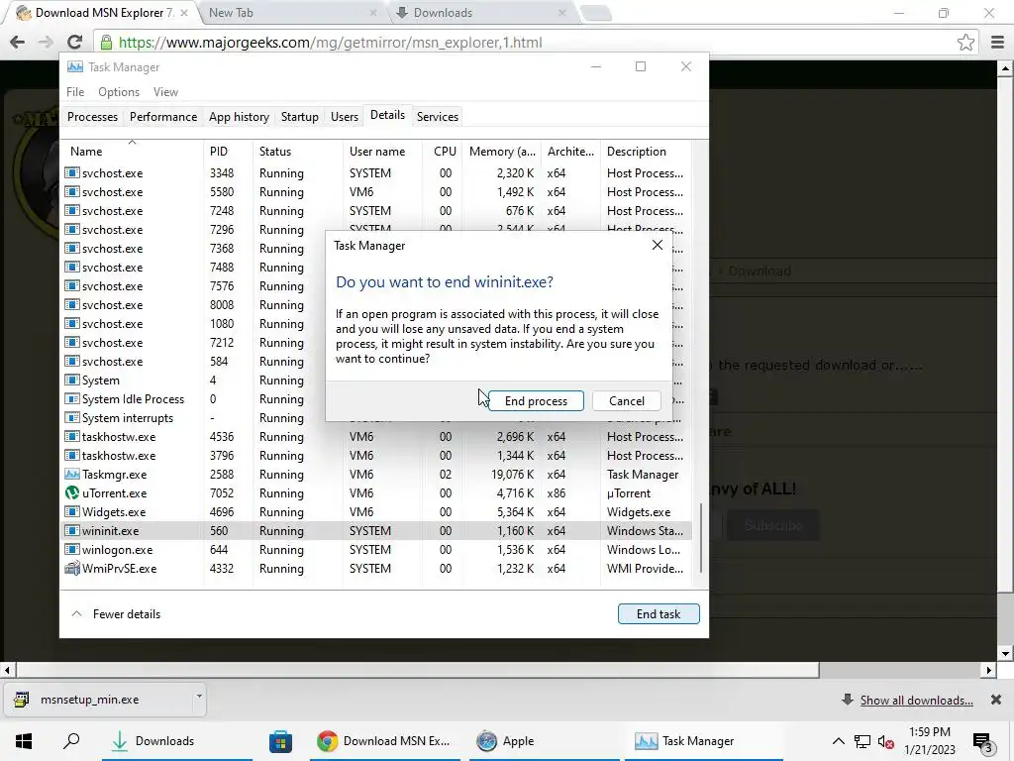
Task: Bookmark this page with the star icon
Action: [965, 42]
